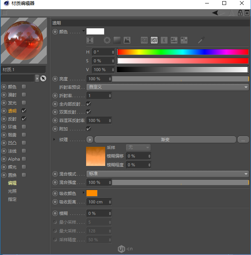Uncheck the 全内部反射 option

(88, 104)
